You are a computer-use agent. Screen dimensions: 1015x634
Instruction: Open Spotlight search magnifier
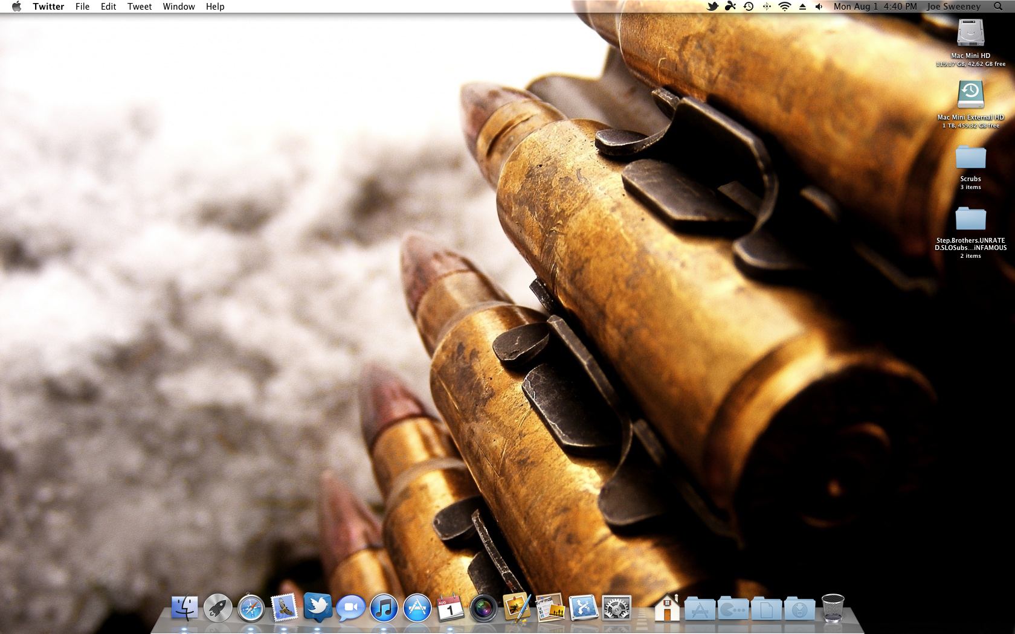click(998, 7)
